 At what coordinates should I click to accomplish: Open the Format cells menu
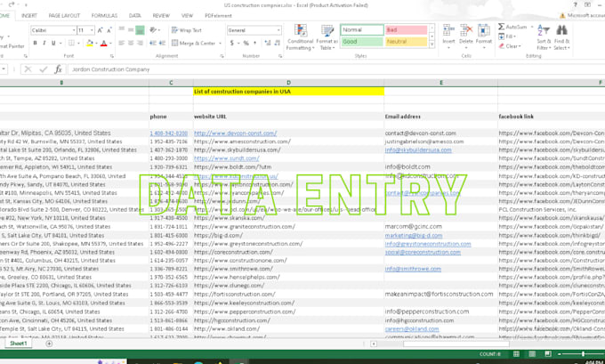click(483, 36)
